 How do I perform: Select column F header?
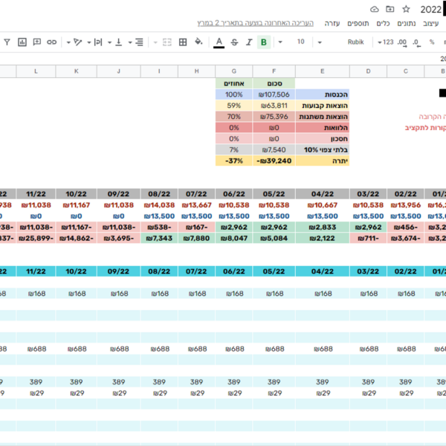click(x=274, y=71)
